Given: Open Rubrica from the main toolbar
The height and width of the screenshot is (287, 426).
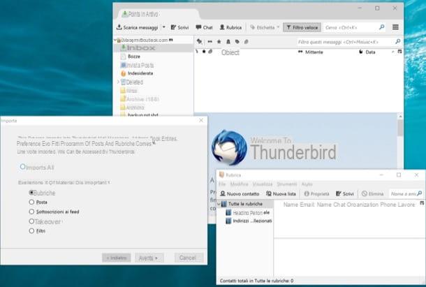Looking at the screenshot, I should point(230,27).
